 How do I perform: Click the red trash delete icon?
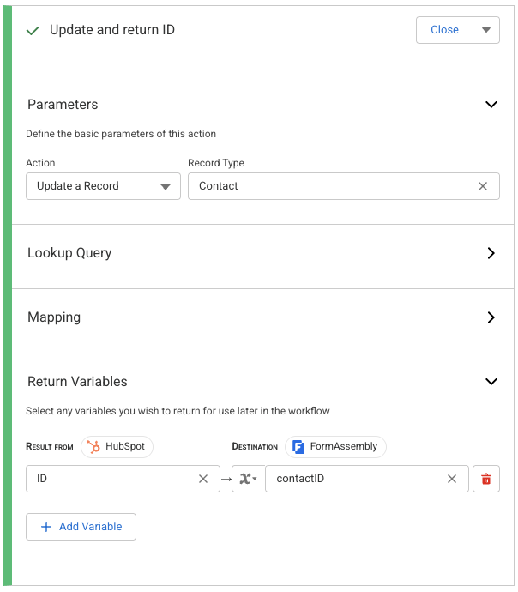[486, 479]
